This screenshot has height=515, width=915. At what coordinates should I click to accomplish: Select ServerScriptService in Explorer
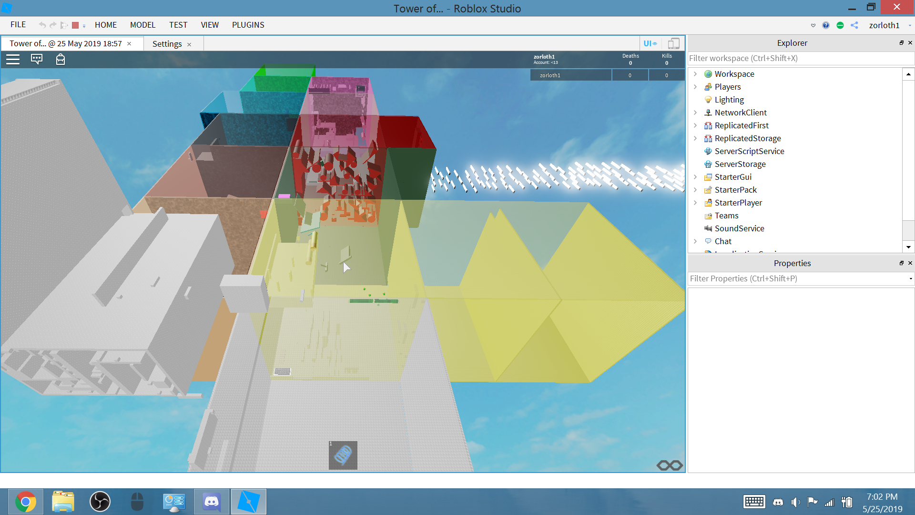pyautogui.click(x=749, y=151)
